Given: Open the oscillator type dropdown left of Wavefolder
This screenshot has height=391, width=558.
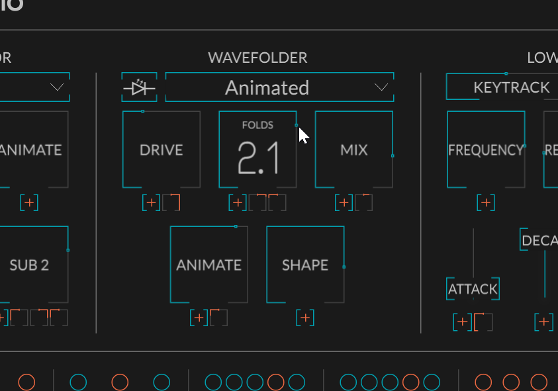Looking at the screenshot, I should (x=34, y=87).
